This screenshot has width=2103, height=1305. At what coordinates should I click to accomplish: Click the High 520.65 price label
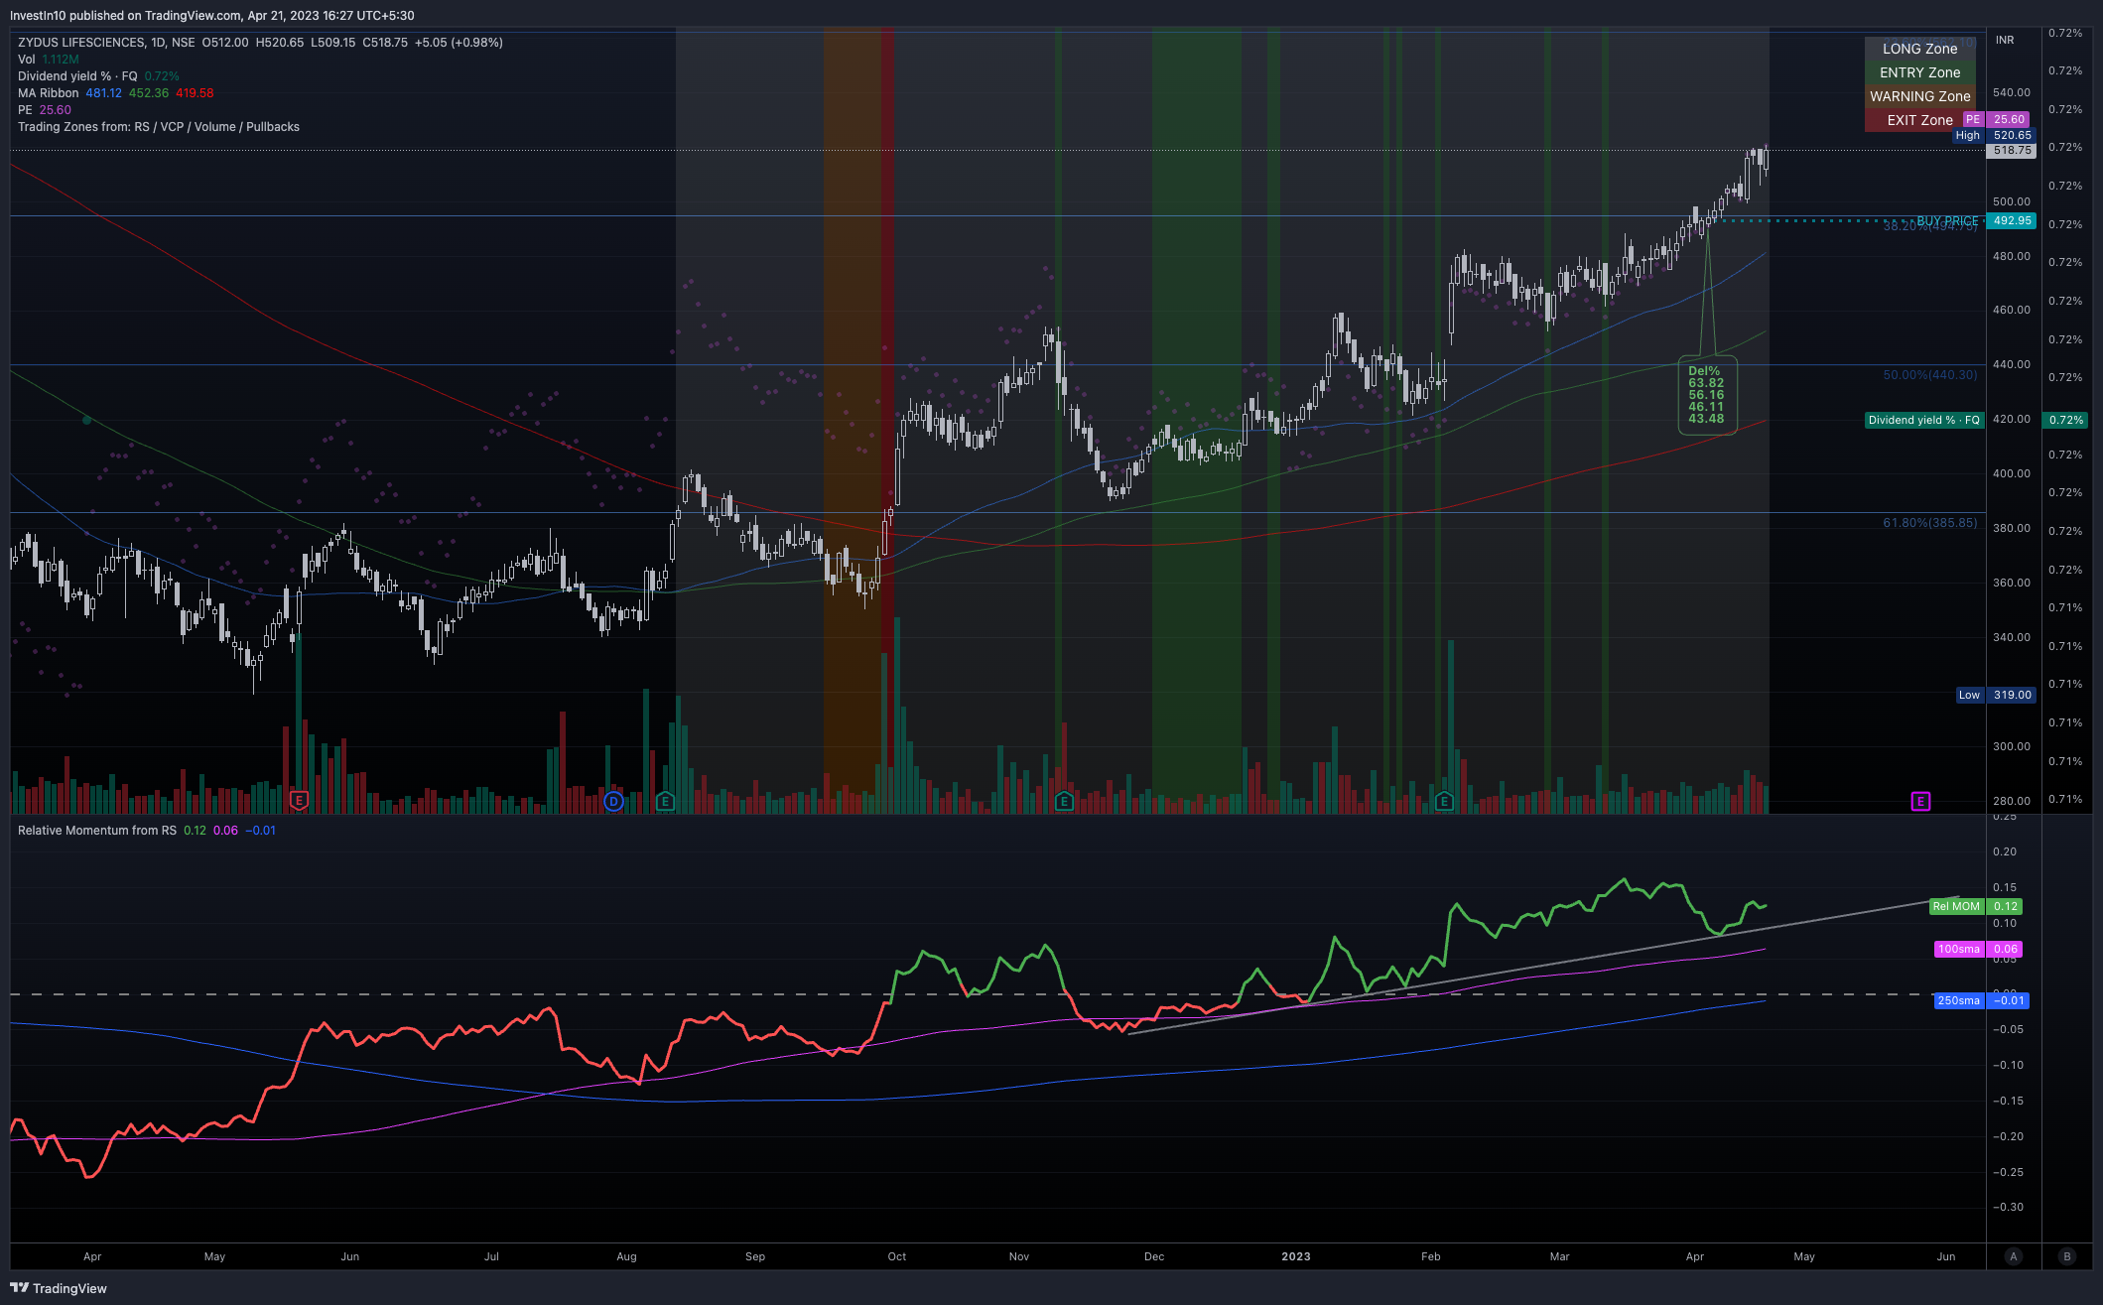tap(1994, 135)
